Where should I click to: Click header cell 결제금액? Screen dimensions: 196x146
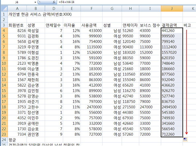[x=172, y=25]
